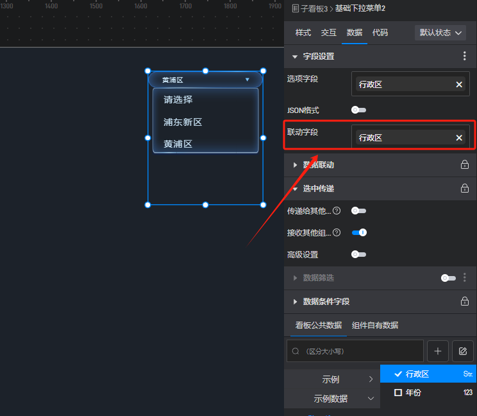Click the edit data pencil icon

point(463,351)
